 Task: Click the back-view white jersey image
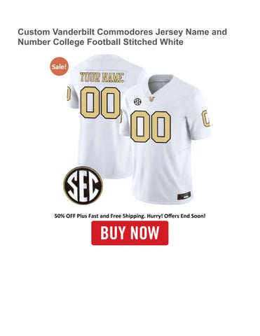point(100,115)
